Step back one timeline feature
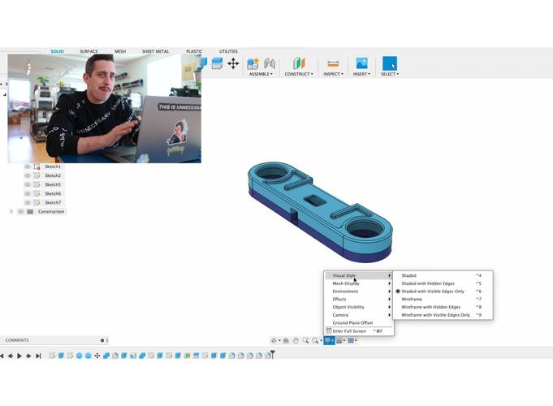Viewport: 553px width, 406px height. [11, 356]
